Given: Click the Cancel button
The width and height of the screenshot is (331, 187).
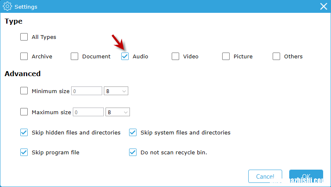Looking at the screenshot, I should click(x=265, y=176).
